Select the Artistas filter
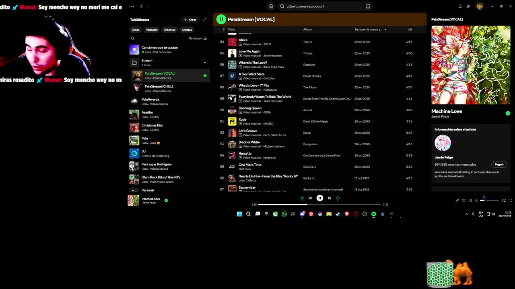515x289 pixels. point(187,30)
